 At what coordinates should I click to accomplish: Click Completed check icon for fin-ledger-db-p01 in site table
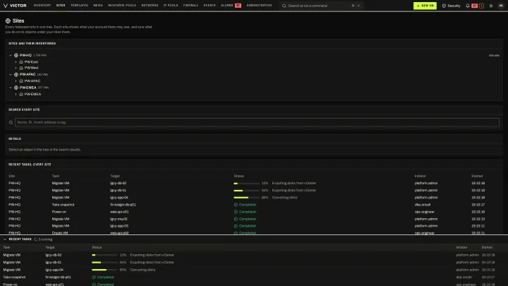click(x=236, y=205)
